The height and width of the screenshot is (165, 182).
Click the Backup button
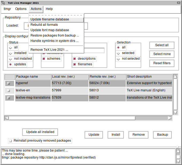click(162, 135)
